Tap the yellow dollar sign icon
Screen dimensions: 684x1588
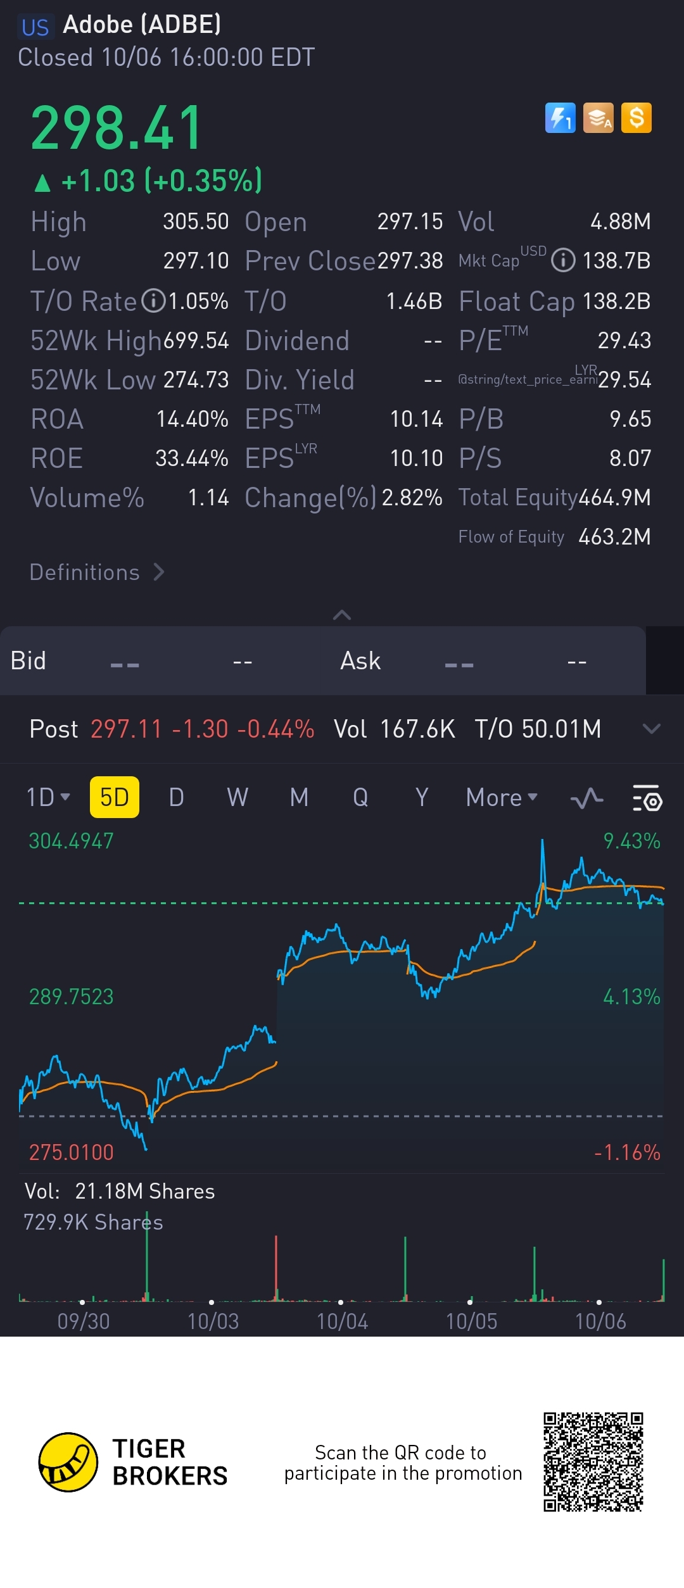click(636, 118)
